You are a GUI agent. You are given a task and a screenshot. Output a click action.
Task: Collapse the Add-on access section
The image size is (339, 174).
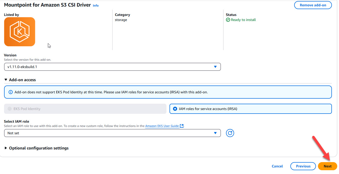click(20, 80)
